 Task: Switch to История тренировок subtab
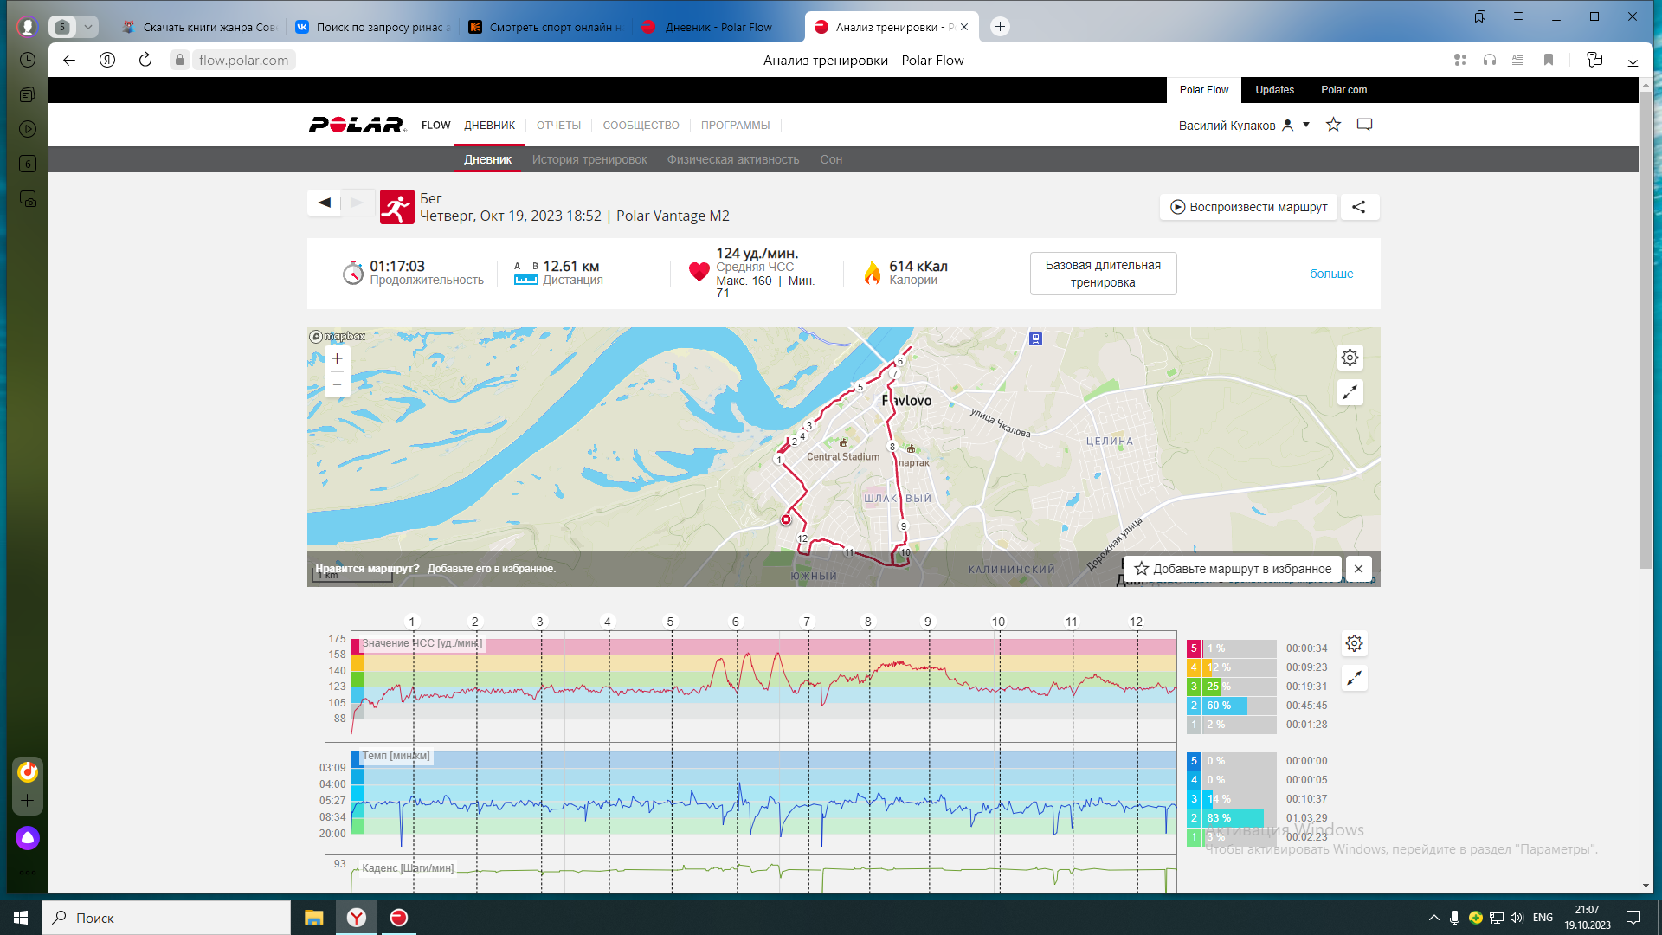point(589,159)
